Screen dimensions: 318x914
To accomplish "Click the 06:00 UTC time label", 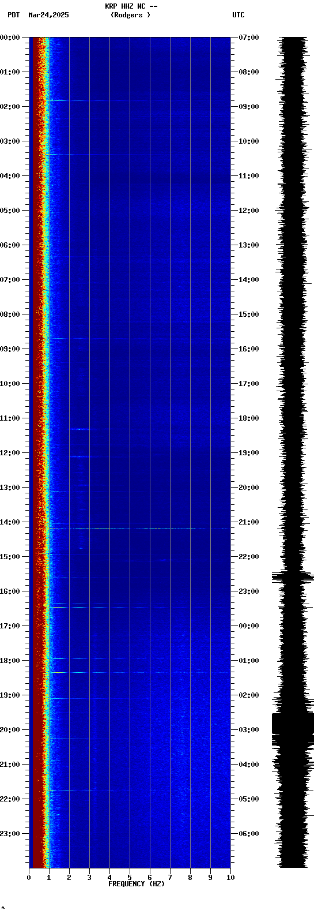I will pos(249,834).
